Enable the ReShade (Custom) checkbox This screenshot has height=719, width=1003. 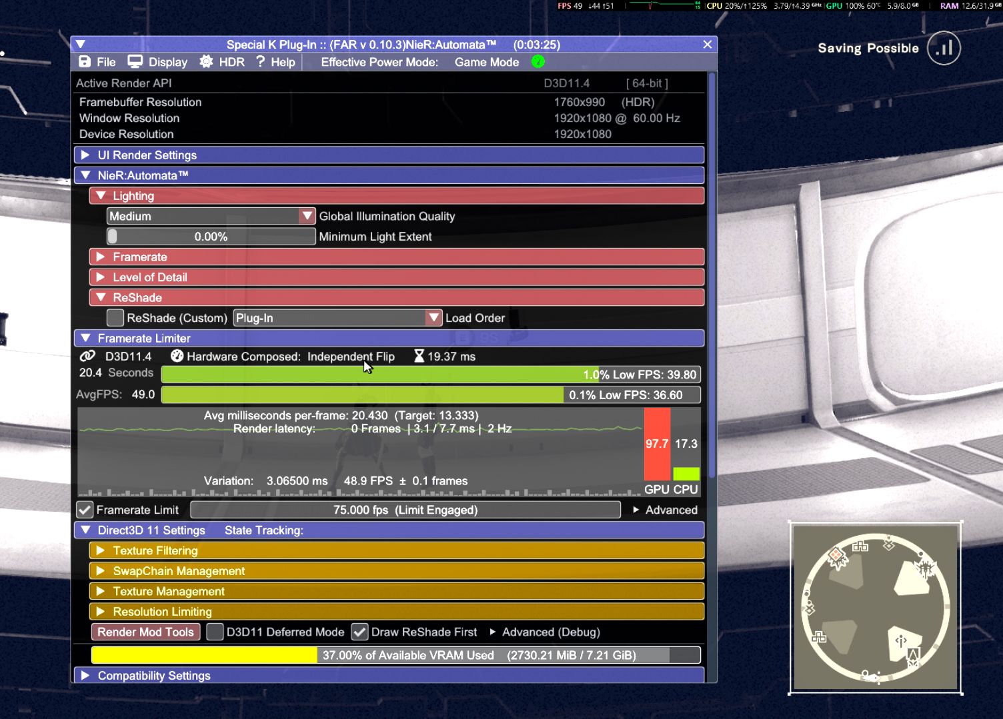115,318
